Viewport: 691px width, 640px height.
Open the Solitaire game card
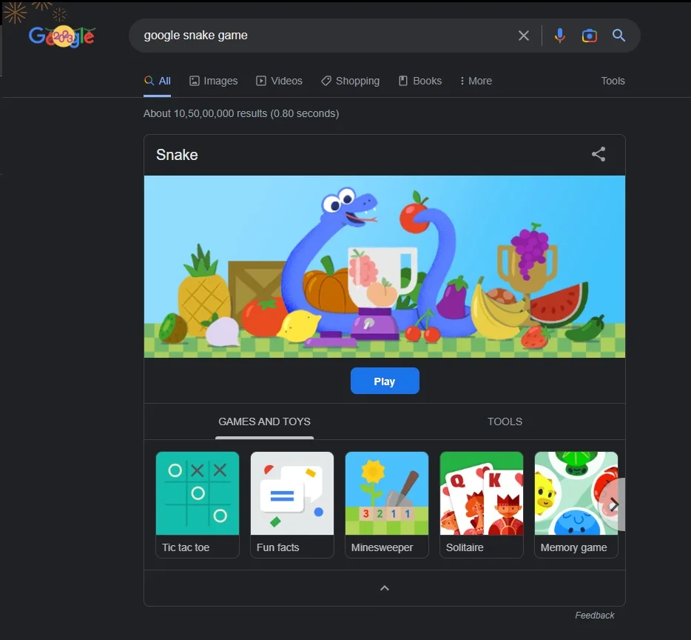click(x=482, y=504)
